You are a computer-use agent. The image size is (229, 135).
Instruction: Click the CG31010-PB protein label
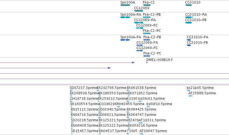click(x=197, y=43)
